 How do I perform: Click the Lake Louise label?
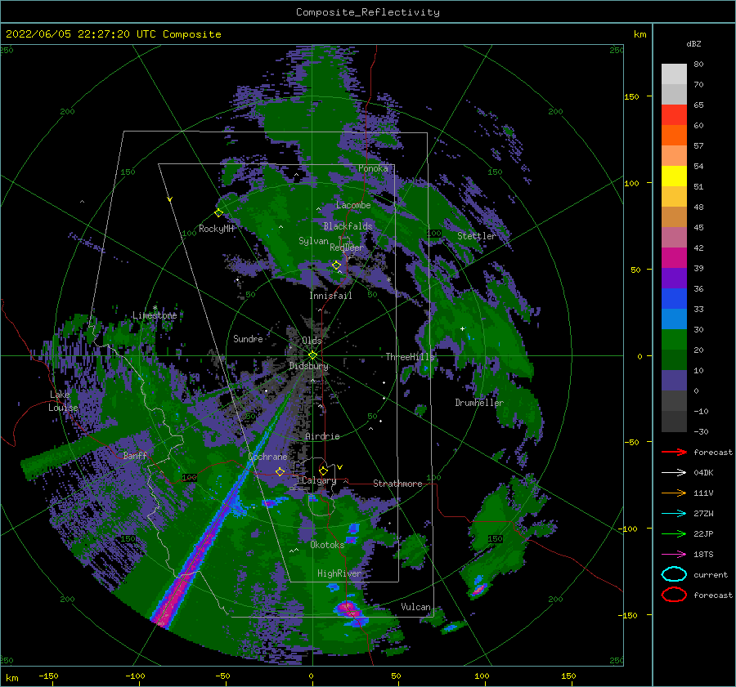point(63,401)
